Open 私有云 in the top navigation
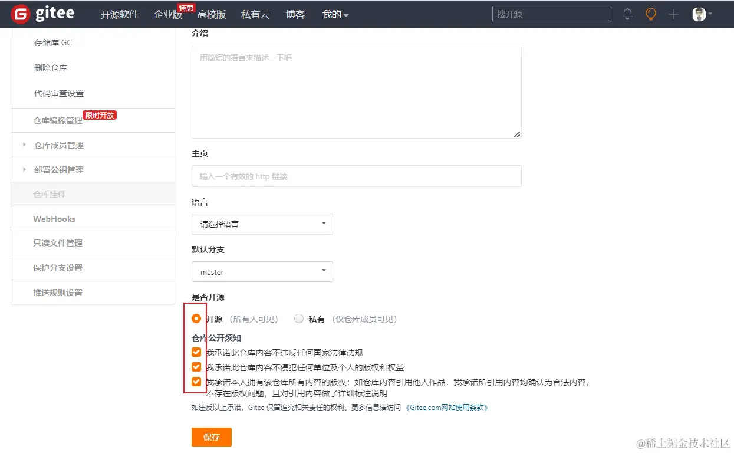This screenshot has height=453, width=734. 255,14
